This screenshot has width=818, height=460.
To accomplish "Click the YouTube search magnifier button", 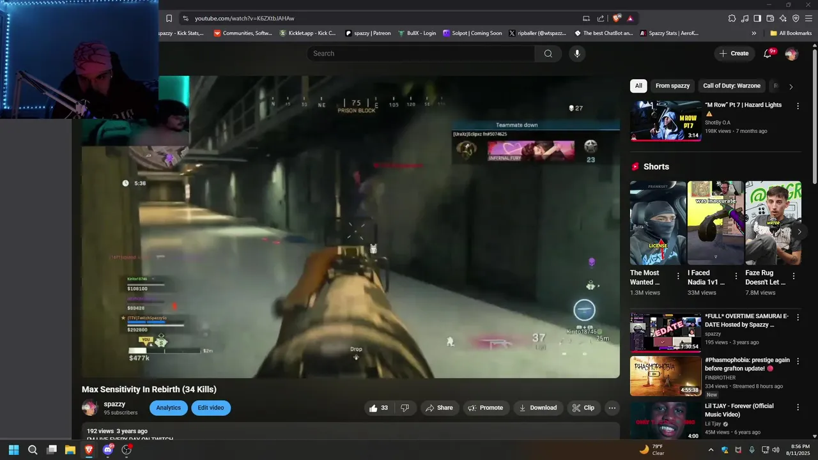I will [x=548, y=54].
